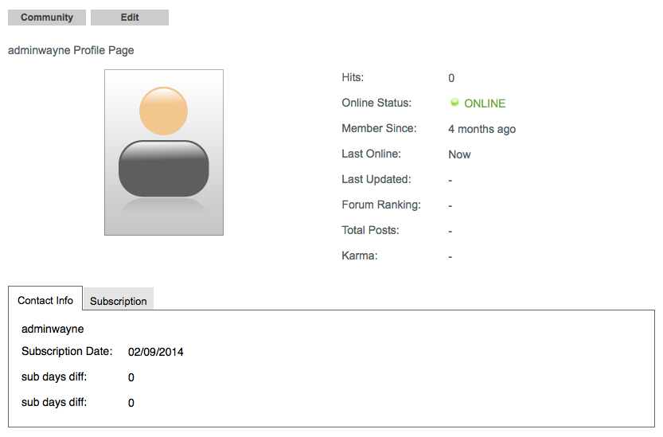Click the 'Last Online:' label
Screen dimensions: 663x437
tap(371, 154)
